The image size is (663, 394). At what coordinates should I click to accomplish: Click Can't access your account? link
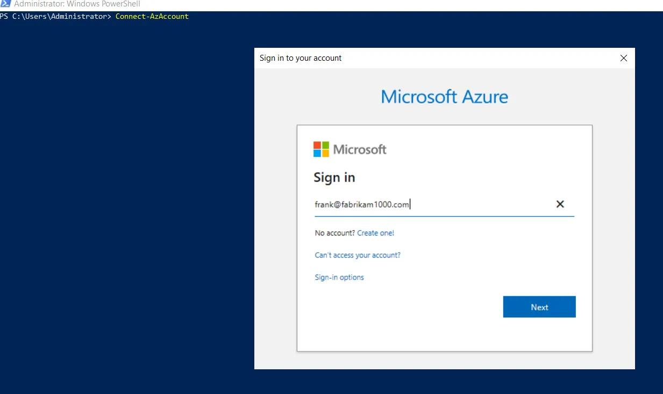point(358,255)
